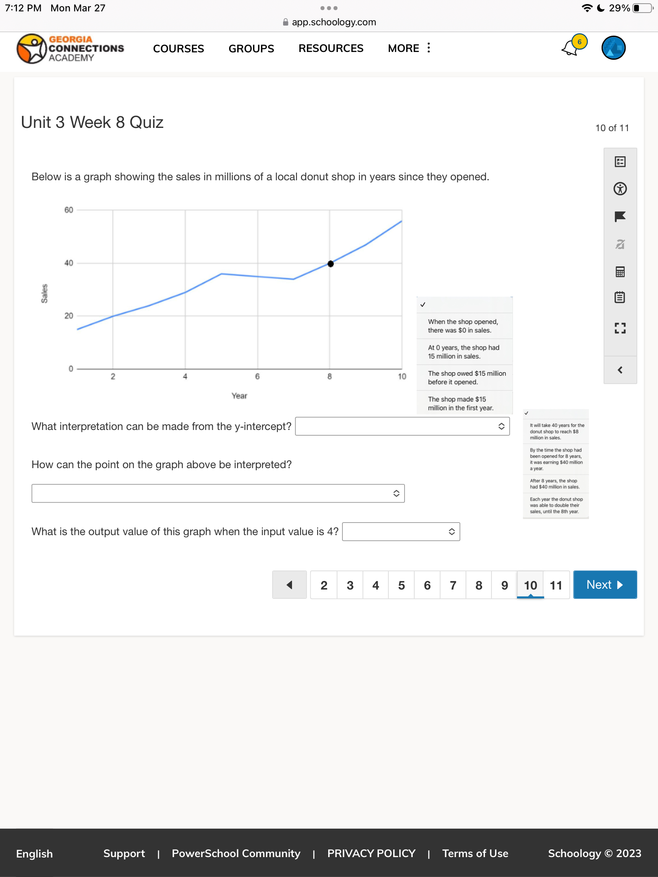This screenshot has height=877, width=658.
Task: Select 'At 0 years, the shop had 15 million'
Action: (464, 352)
